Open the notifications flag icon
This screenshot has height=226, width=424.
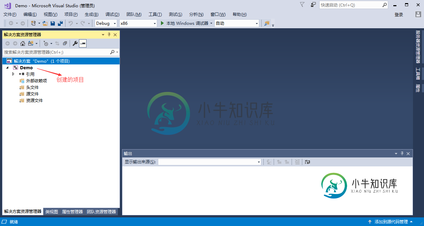pyautogui.click(x=302, y=5)
